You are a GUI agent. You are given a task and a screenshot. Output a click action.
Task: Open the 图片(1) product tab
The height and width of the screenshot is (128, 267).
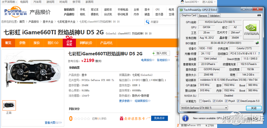(x=53, y=43)
